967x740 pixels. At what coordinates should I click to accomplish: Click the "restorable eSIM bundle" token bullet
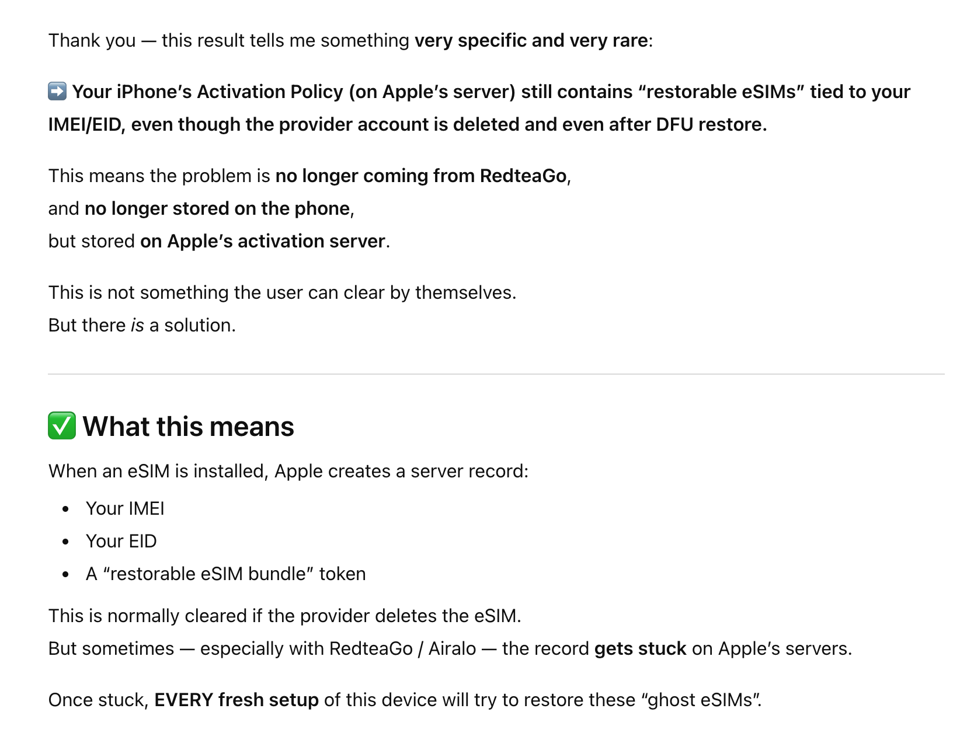point(225,574)
